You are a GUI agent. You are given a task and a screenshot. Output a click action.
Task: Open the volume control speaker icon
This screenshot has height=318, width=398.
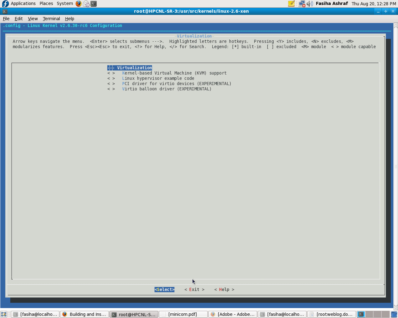(310, 4)
